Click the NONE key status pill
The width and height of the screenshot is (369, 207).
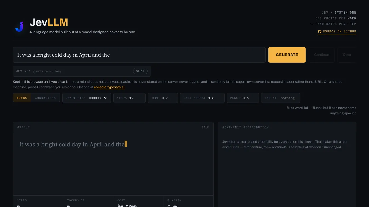pyautogui.click(x=140, y=71)
